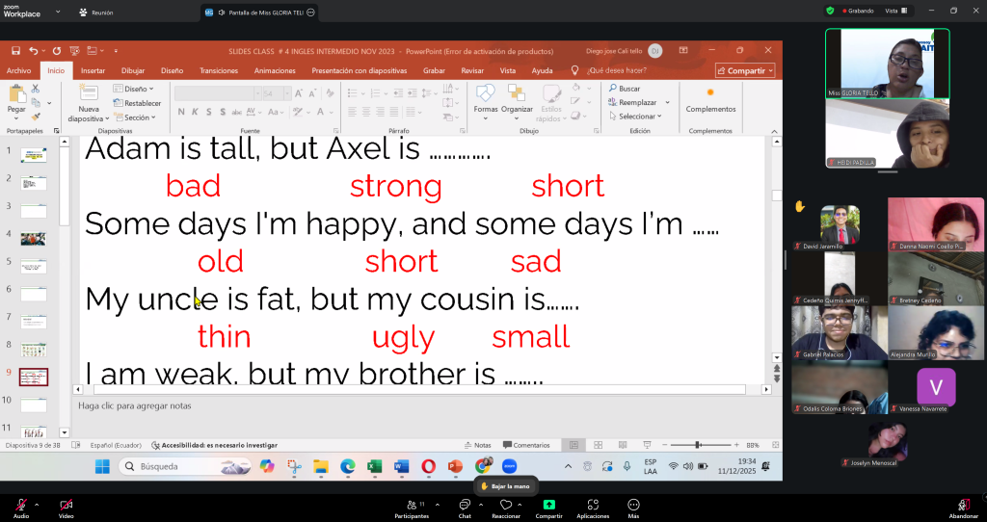Click the Windows Búsqueda search box

click(x=178, y=466)
